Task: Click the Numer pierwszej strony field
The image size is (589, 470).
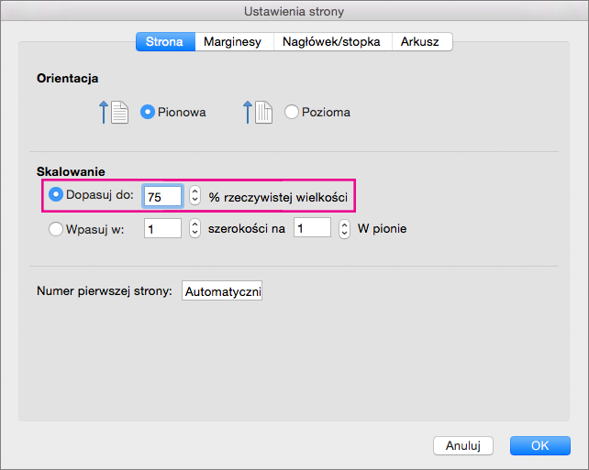Action: tap(222, 290)
